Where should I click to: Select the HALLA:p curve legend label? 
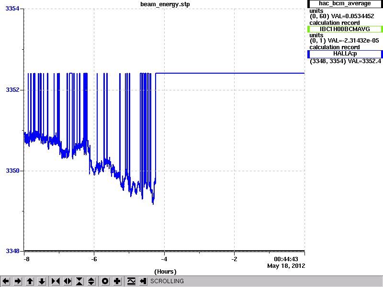(x=345, y=54)
